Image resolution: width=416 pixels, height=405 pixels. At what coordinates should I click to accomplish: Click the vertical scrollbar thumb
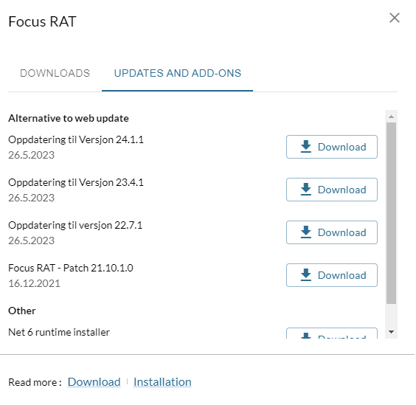coord(391,213)
